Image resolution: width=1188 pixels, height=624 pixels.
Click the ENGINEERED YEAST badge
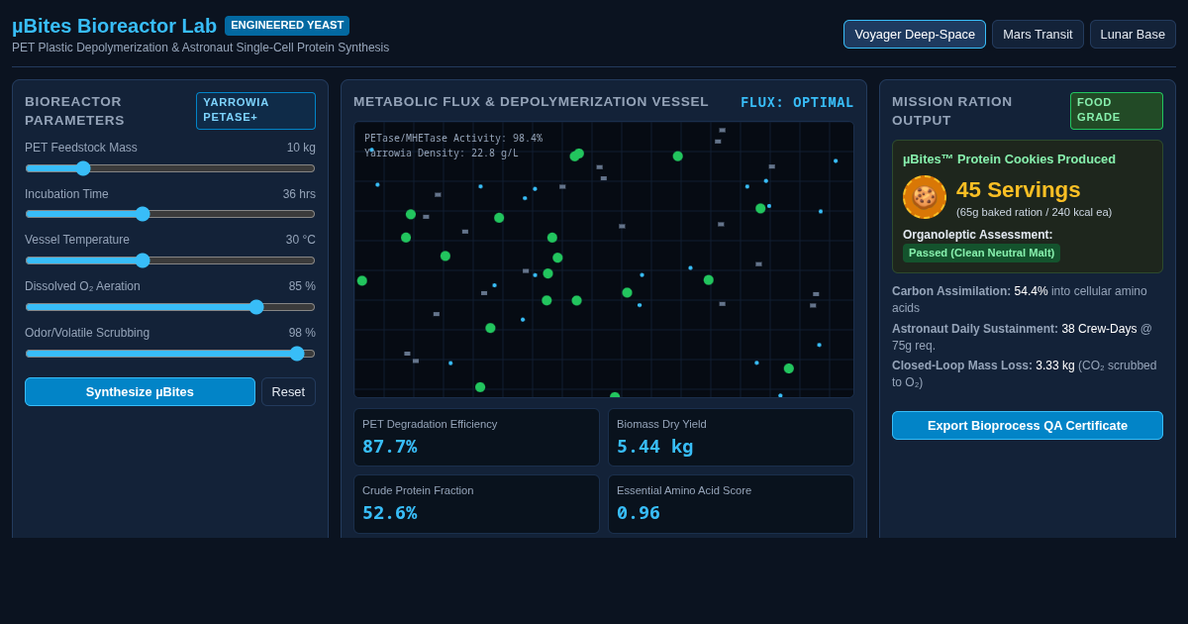[x=287, y=26]
